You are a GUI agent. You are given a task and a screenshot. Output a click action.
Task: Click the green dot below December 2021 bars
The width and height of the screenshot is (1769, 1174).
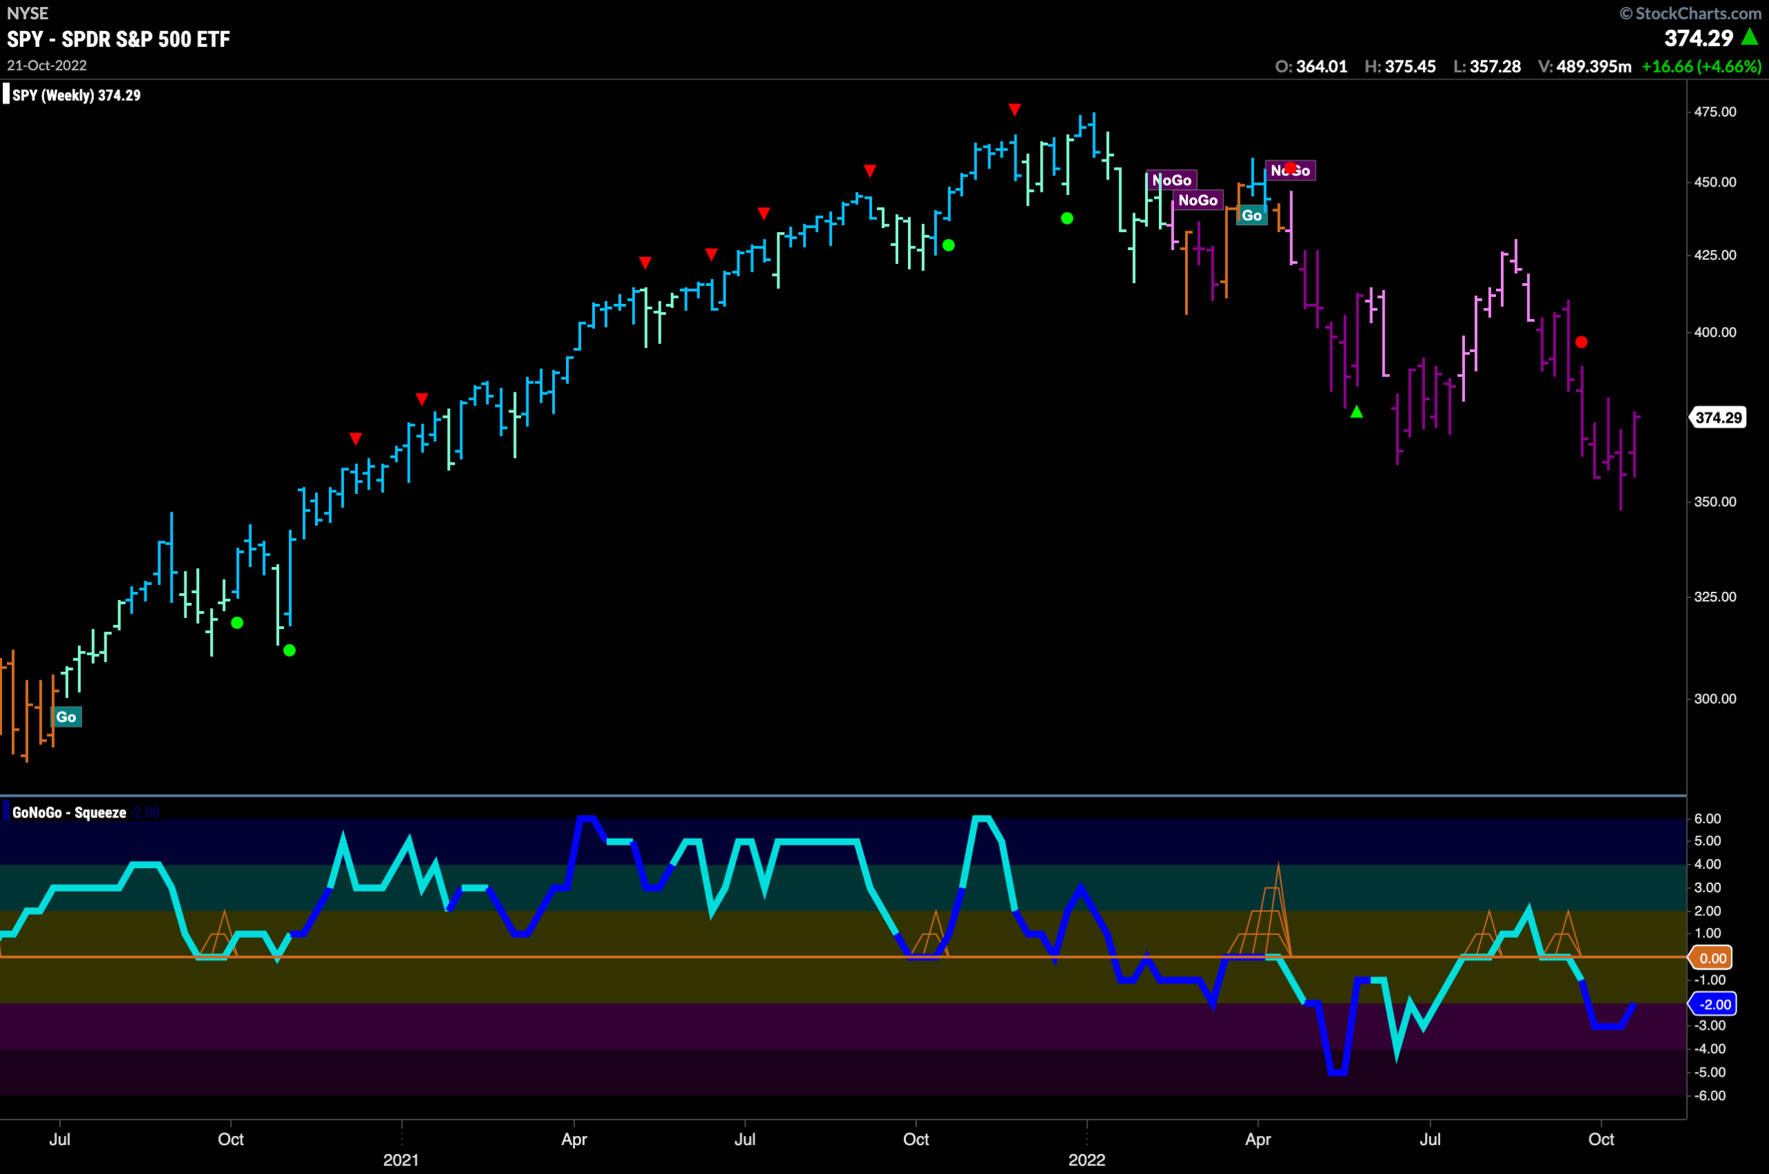pyautogui.click(x=1067, y=219)
